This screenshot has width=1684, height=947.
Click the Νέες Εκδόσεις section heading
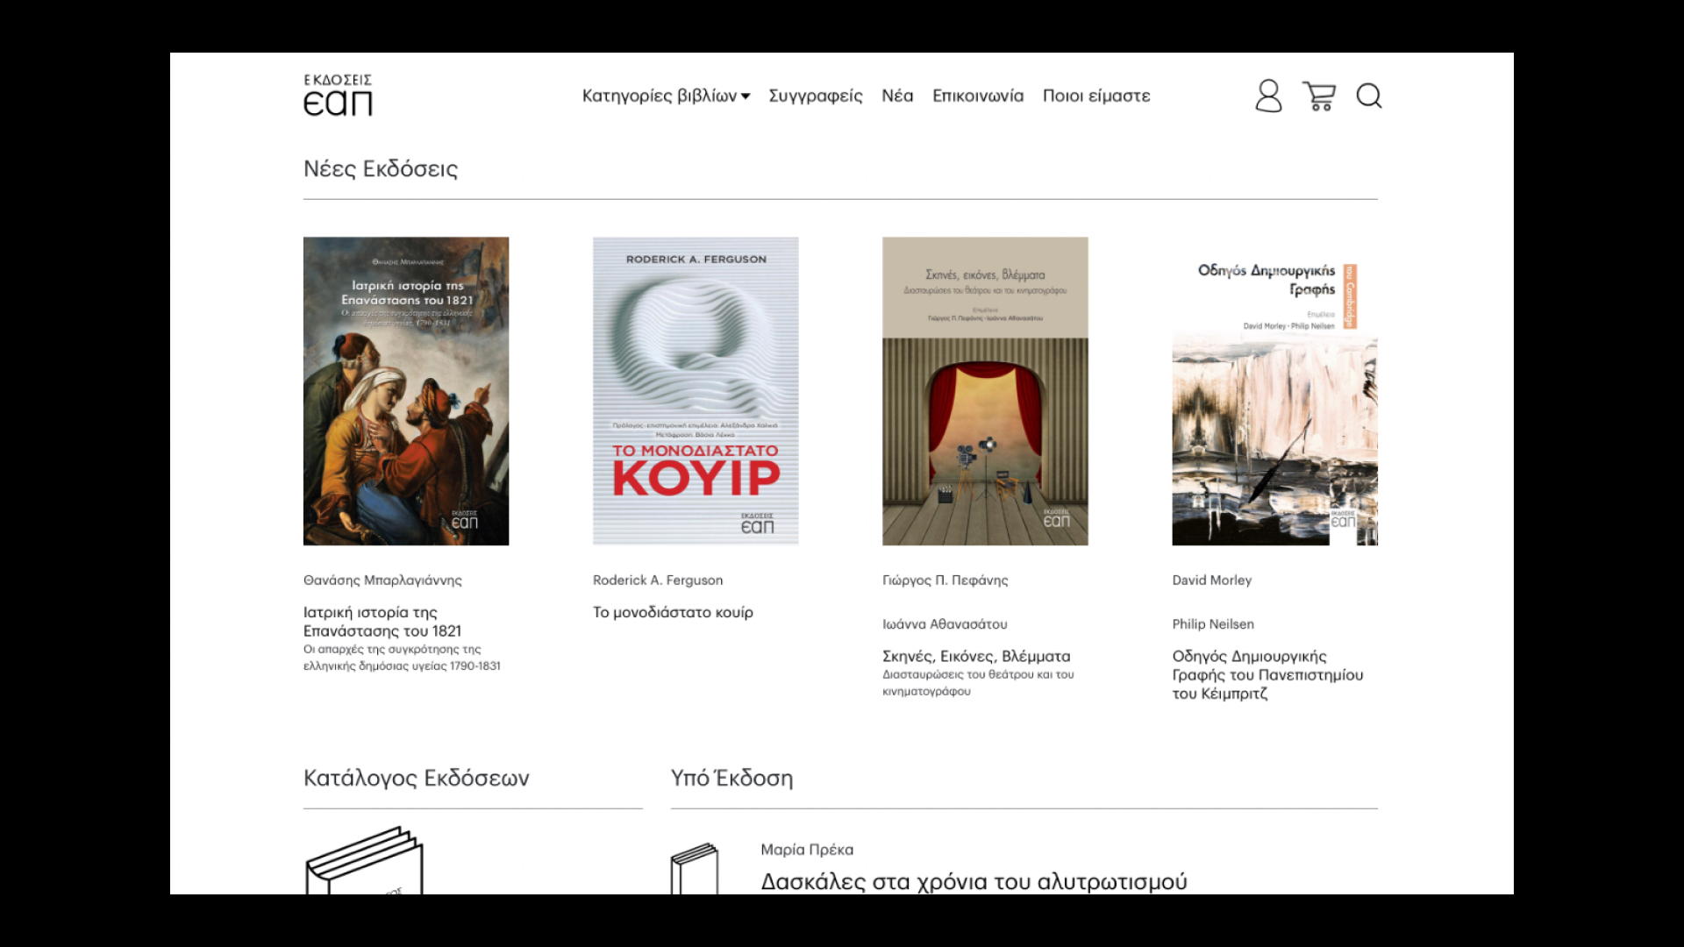pyautogui.click(x=381, y=168)
